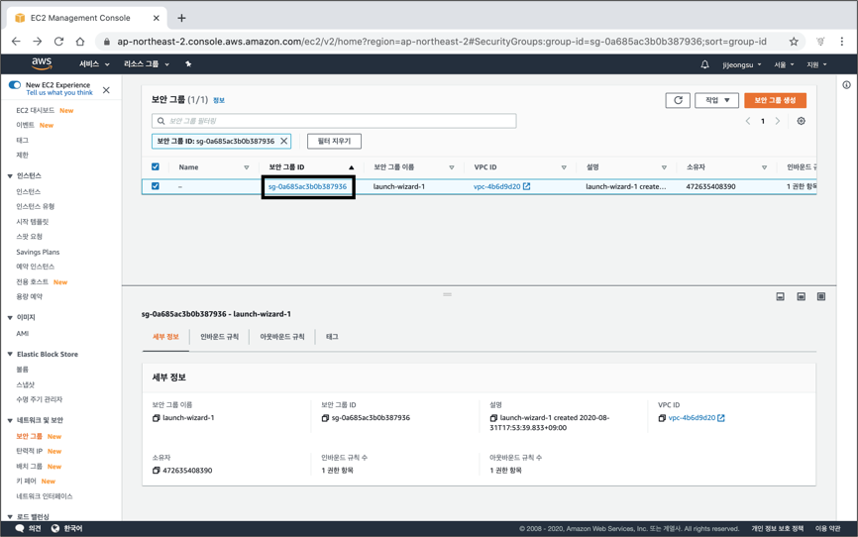Toggle the select-all checkbox in table header

click(x=156, y=166)
